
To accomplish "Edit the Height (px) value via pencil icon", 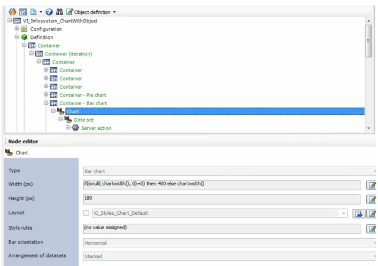I will [x=371, y=200].
